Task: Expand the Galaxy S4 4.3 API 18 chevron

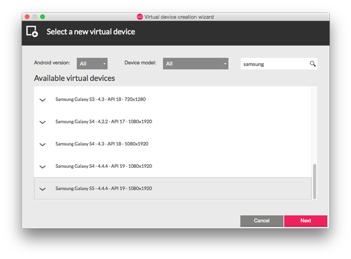Action: (x=42, y=144)
